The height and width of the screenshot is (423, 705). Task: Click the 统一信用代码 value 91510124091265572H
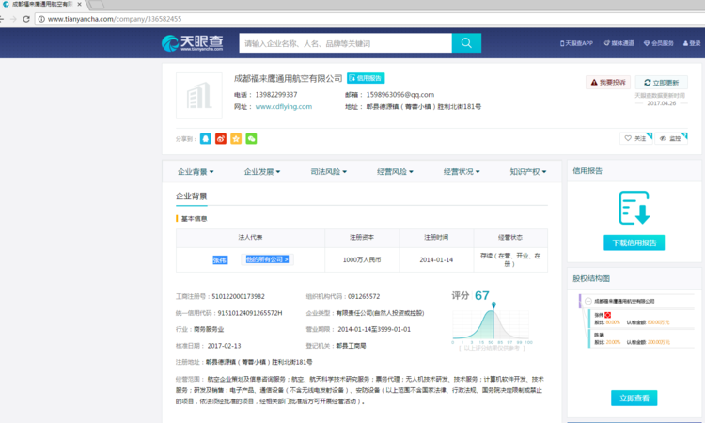click(250, 313)
